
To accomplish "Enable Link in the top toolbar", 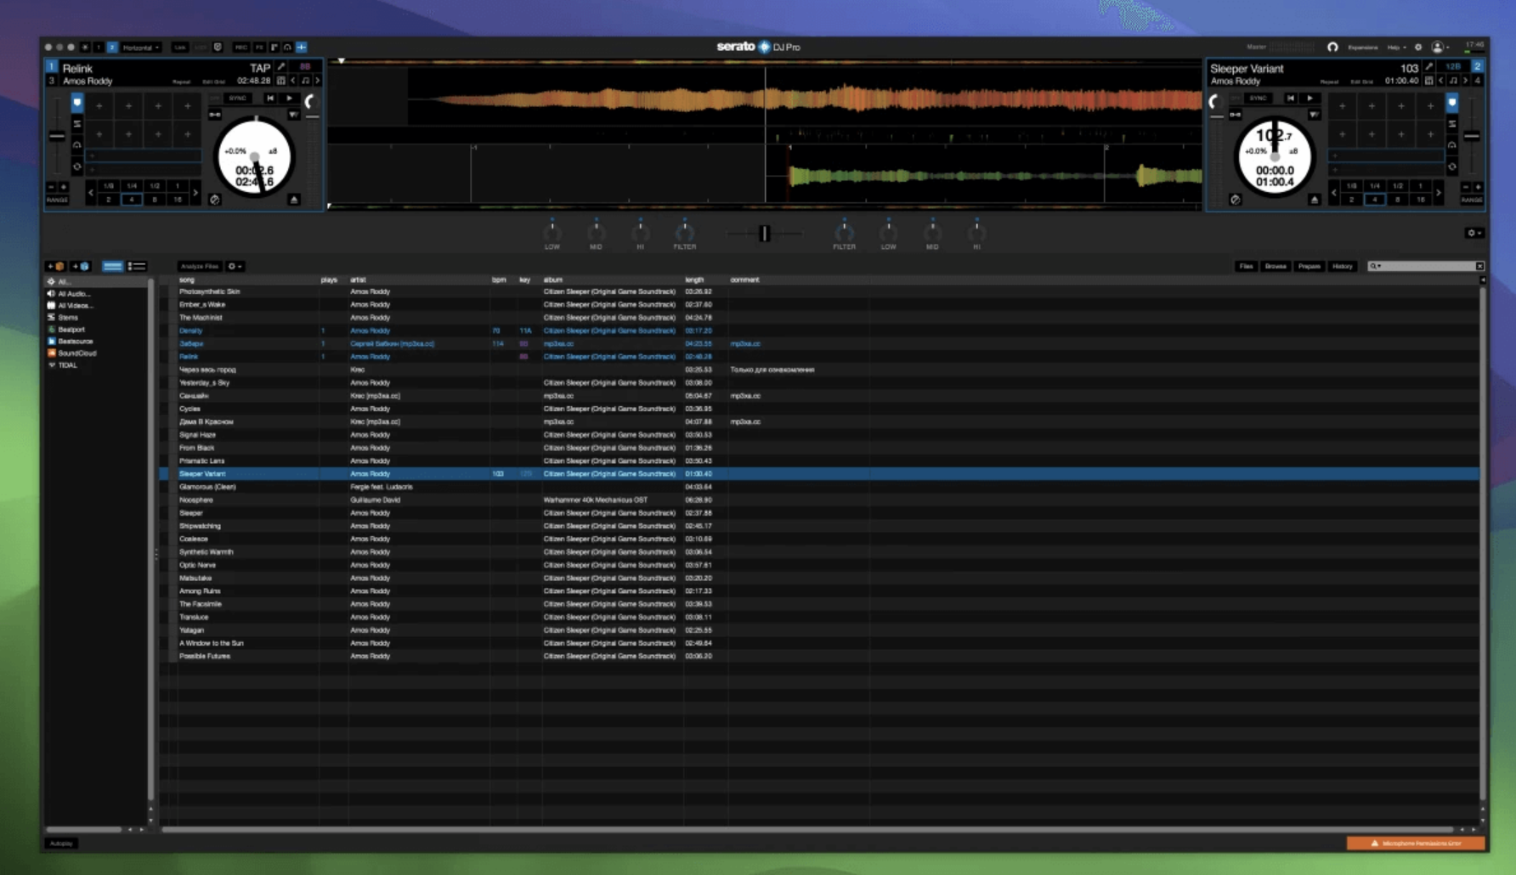I will pyautogui.click(x=180, y=48).
